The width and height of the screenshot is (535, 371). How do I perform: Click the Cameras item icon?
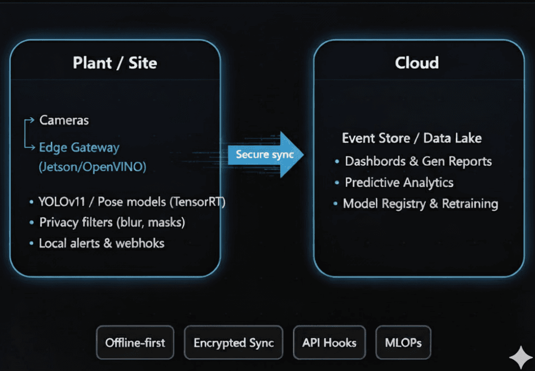64,120
